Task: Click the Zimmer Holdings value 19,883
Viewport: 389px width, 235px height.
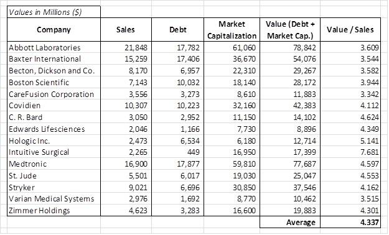Action: click(x=290, y=211)
